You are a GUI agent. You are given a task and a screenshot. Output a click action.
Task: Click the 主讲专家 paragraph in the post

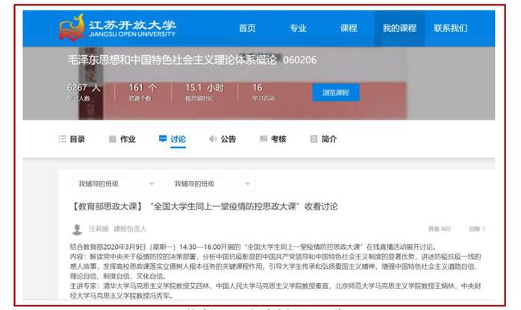pos(275,291)
